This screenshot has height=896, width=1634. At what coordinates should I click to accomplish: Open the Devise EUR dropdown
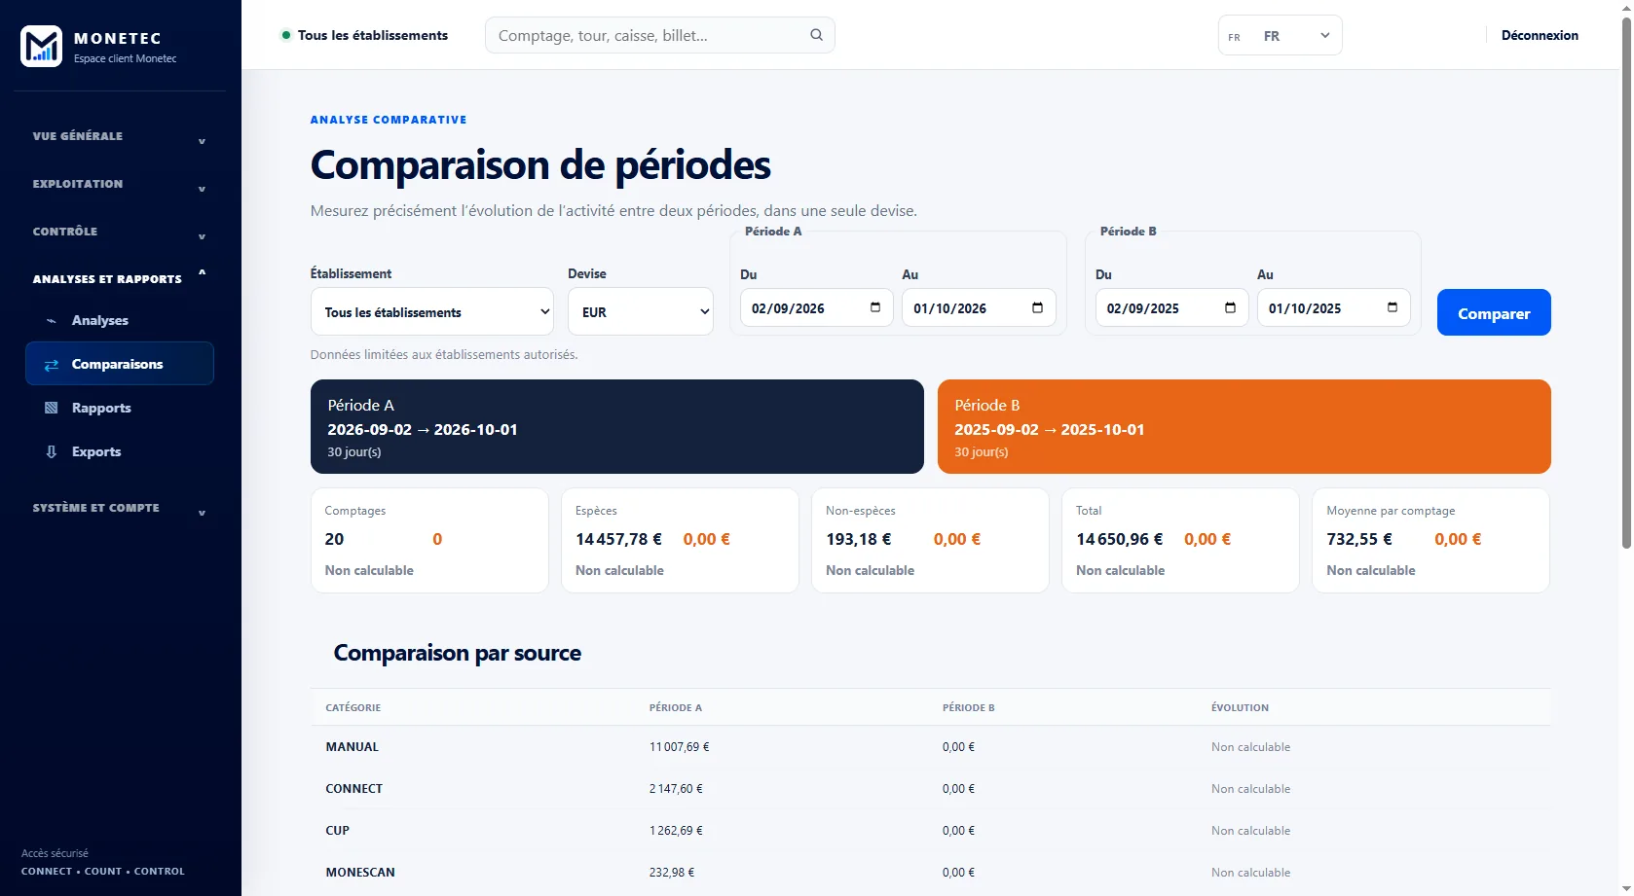(641, 311)
